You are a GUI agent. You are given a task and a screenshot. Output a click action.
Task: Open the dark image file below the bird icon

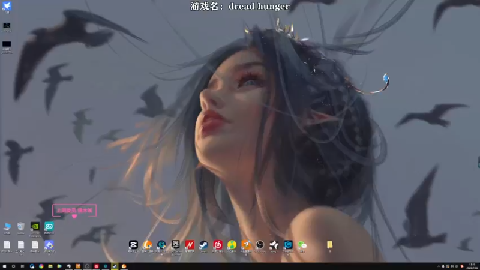coord(7,26)
